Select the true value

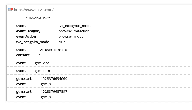(62, 42)
